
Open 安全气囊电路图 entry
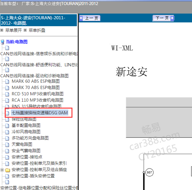click(x=26, y=151)
